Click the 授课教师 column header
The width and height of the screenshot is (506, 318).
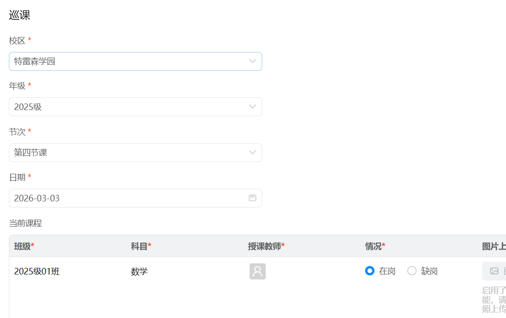(x=266, y=246)
